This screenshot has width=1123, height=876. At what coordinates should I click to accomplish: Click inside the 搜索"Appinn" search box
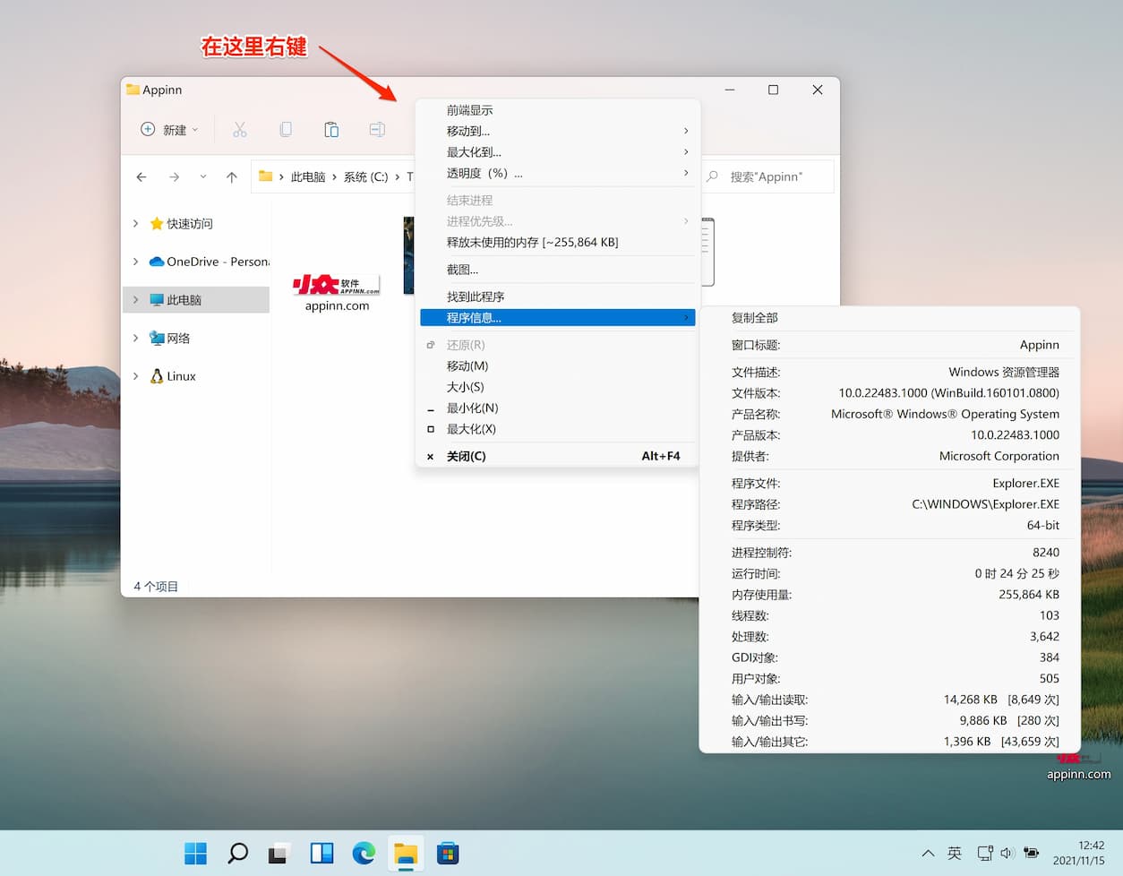770,176
